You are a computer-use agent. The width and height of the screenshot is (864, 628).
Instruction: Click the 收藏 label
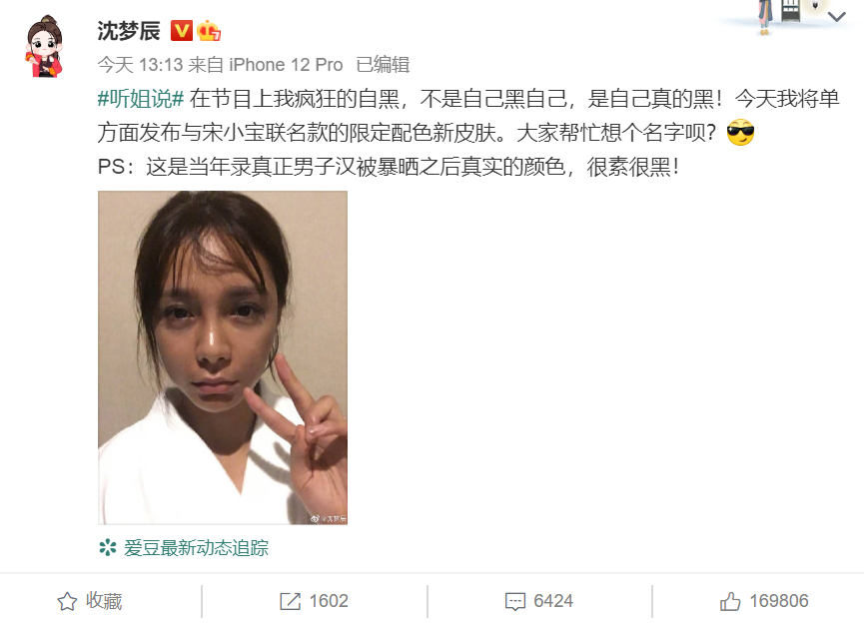[x=104, y=601]
